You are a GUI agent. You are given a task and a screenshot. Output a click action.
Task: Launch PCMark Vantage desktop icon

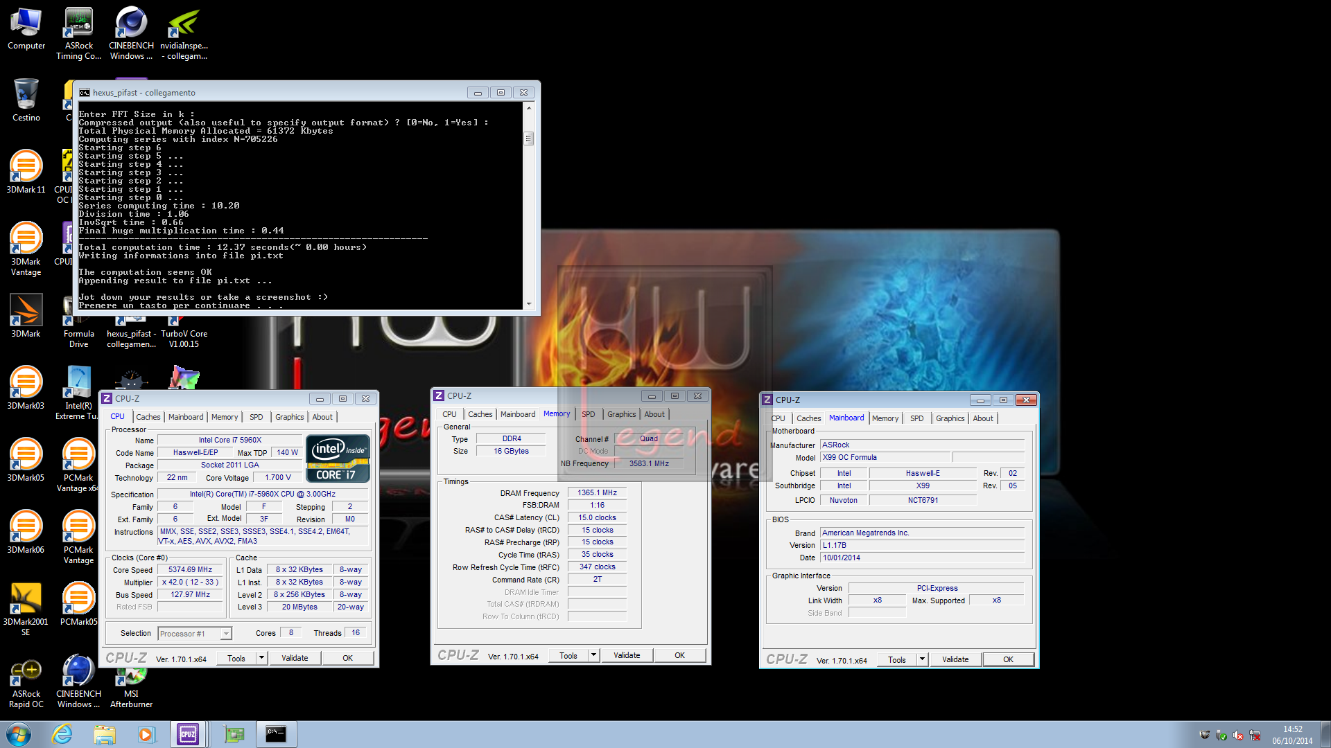(78, 536)
